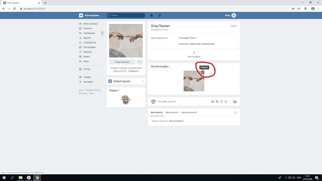Screen dimensions: 322x181
Task: Open Новости from the sidebar
Action: (88, 28)
